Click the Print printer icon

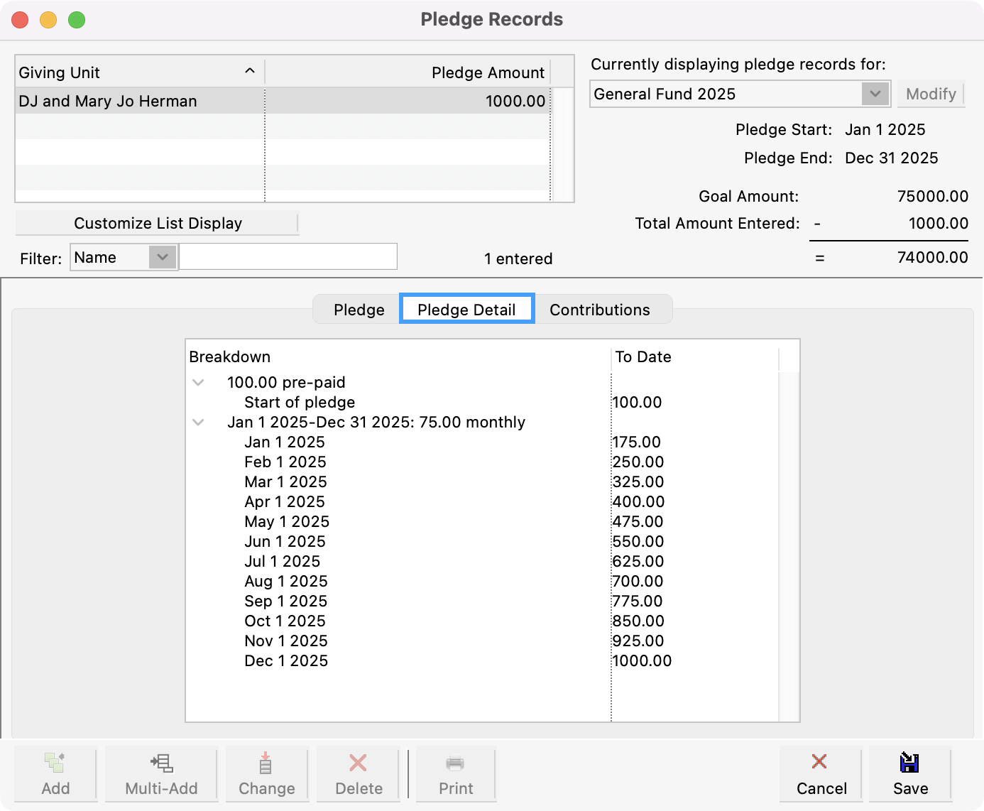(455, 763)
